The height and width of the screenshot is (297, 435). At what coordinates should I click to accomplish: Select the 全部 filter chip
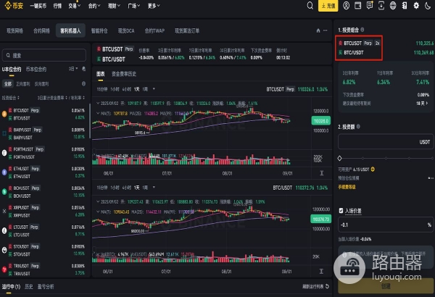click(x=8, y=84)
